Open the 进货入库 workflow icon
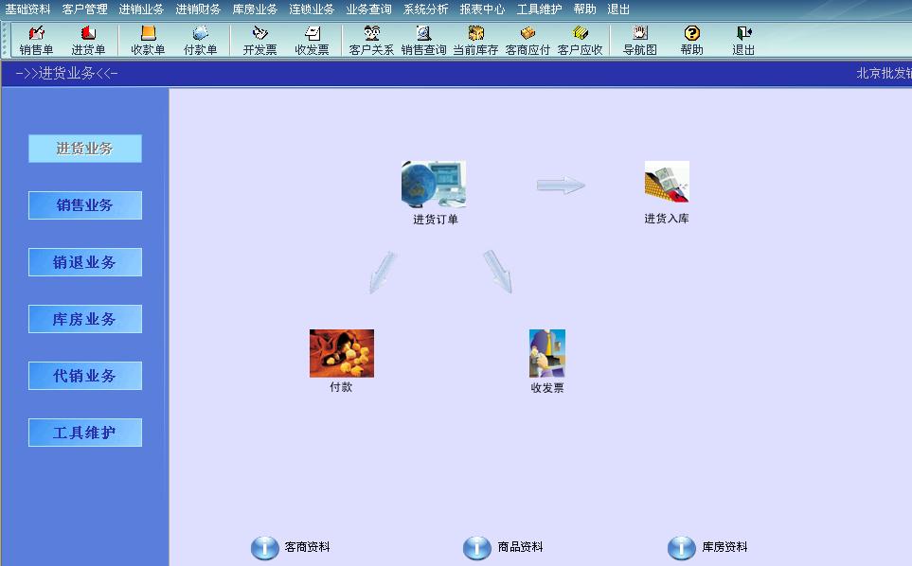This screenshot has width=912, height=566. pos(667,182)
